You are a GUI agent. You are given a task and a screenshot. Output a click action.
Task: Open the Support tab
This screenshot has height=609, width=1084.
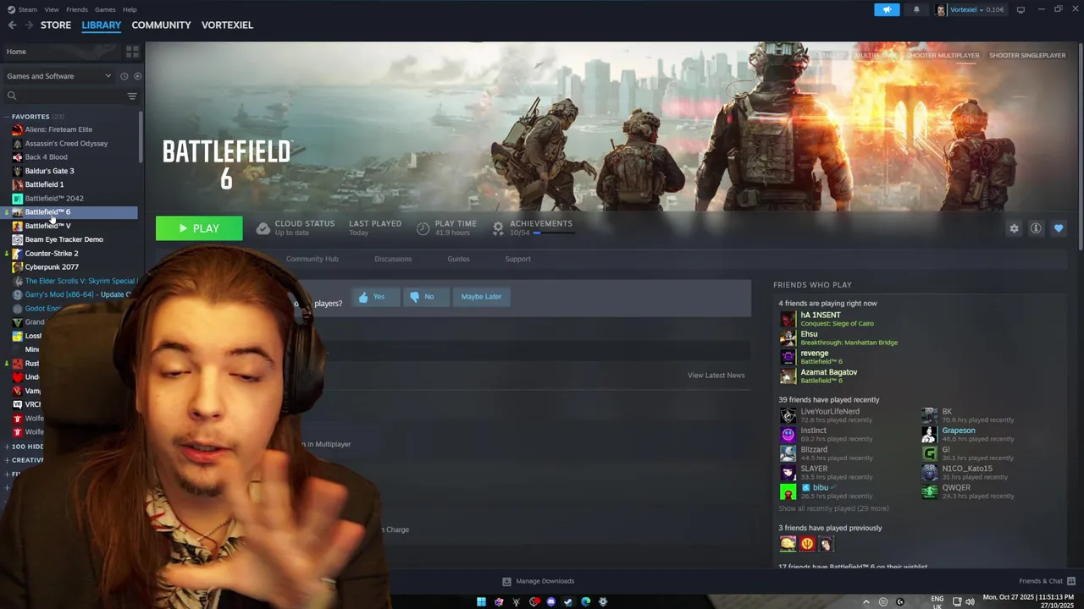point(517,259)
